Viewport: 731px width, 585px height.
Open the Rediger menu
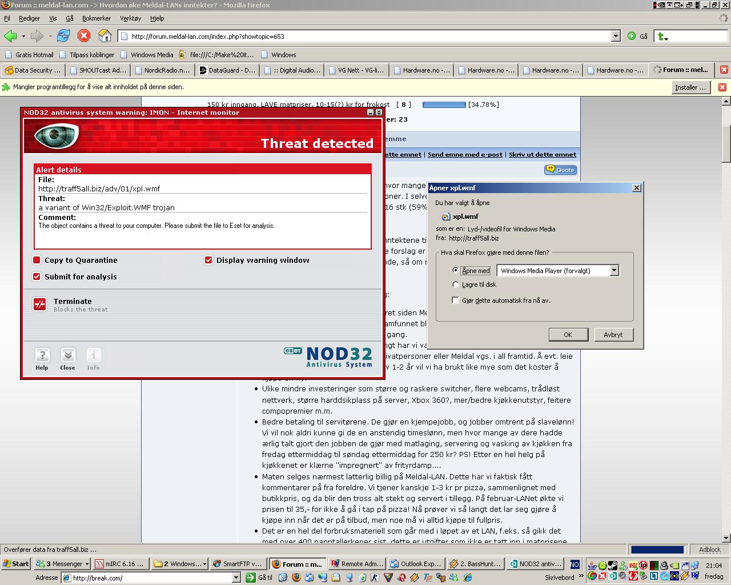pos(29,18)
